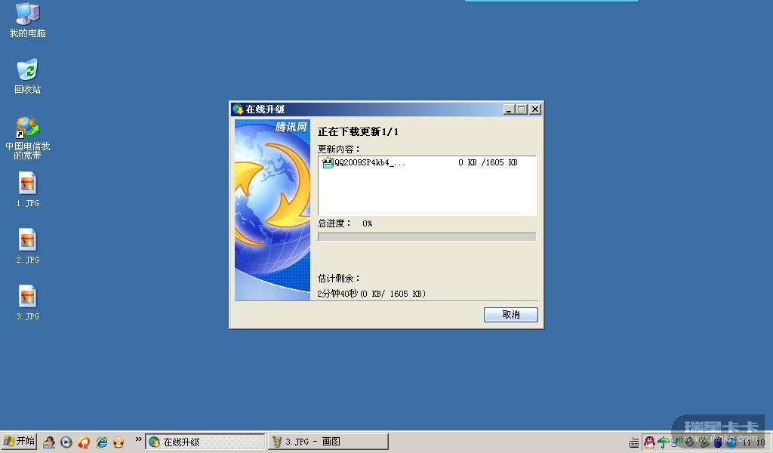Click the 总进度 progress bar
This screenshot has width=773, height=453.
click(x=427, y=236)
